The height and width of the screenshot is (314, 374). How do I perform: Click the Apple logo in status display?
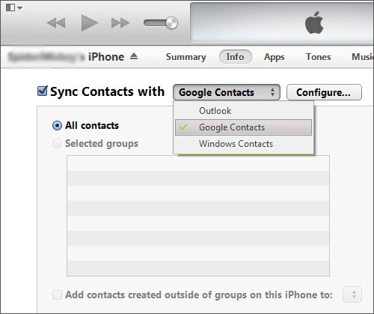[314, 22]
